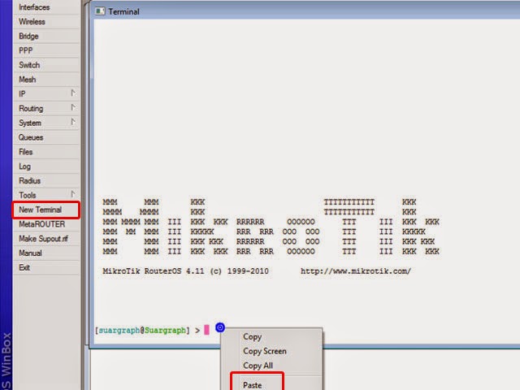Choose Paste from the context menu
Screen dimensions: 520x390
272,384
